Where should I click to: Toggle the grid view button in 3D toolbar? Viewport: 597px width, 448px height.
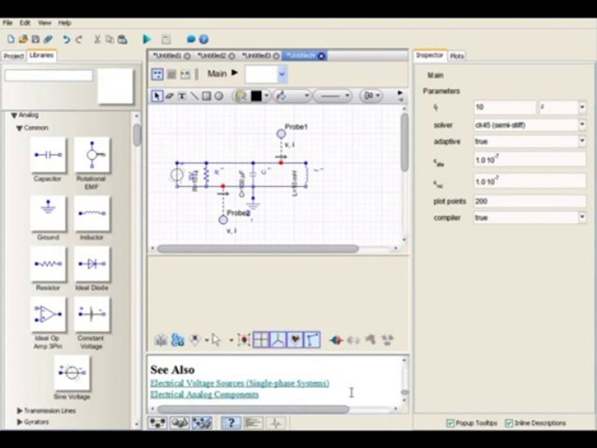point(261,340)
